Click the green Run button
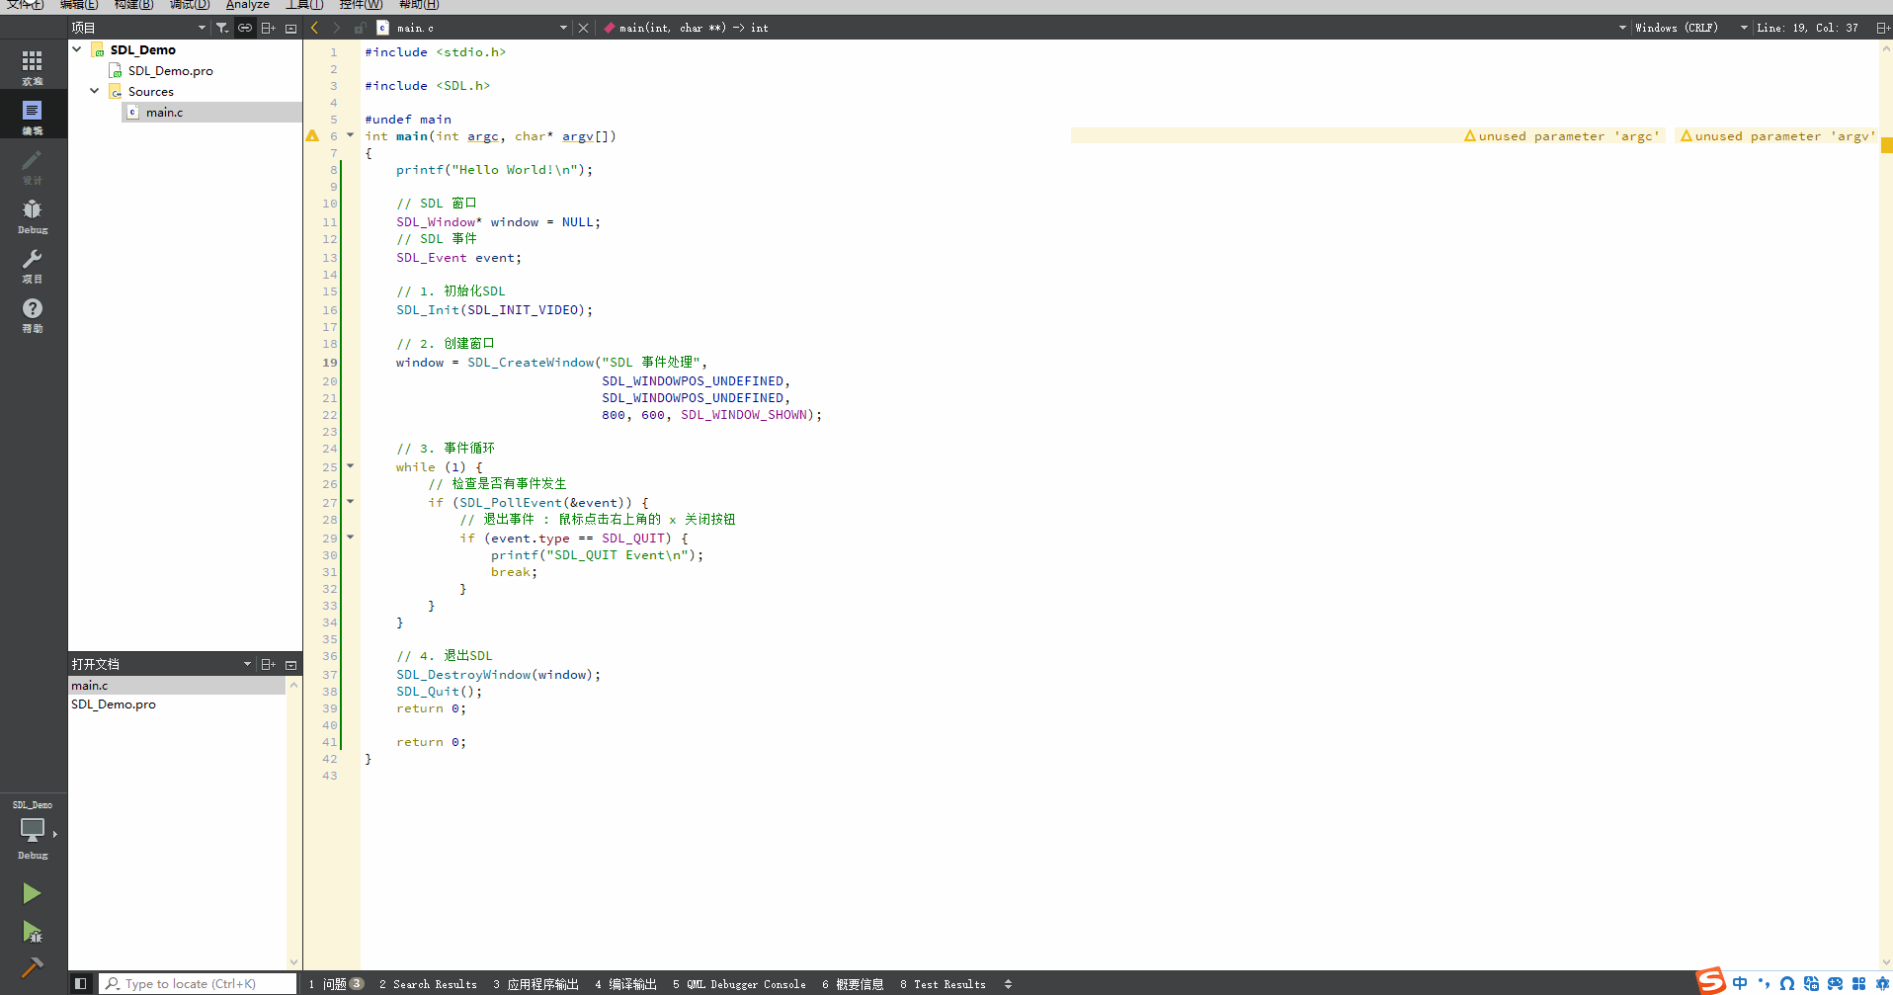Screen dimensions: 1893x995 pyautogui.click(x=32, y=892)
